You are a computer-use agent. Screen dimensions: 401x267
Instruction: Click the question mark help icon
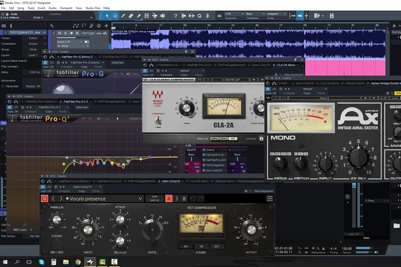point(176,16)
